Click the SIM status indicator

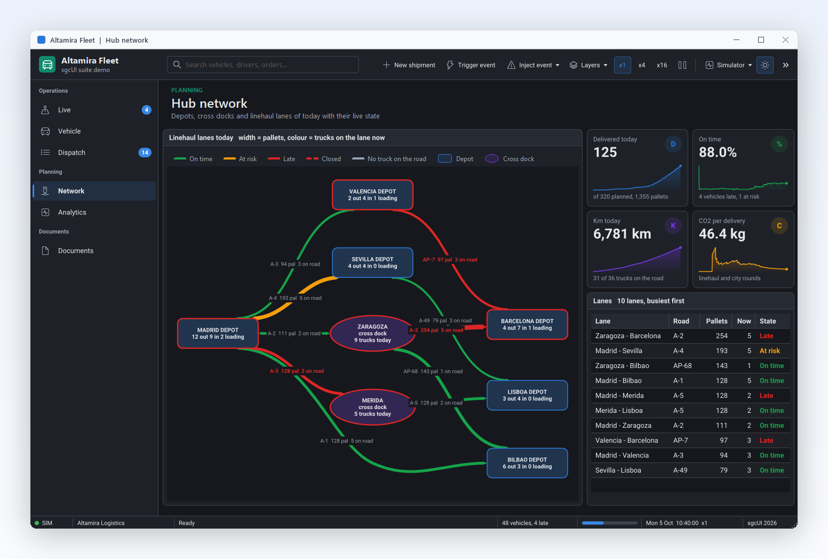(x=44, y=523)
